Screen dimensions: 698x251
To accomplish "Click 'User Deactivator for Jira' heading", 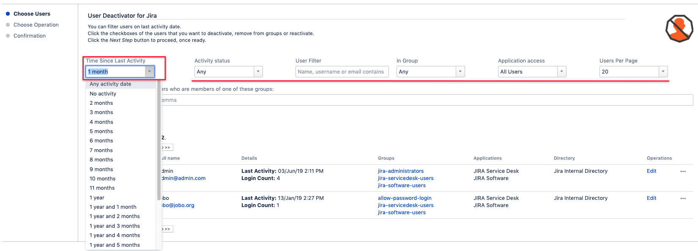I will [122, 16].
